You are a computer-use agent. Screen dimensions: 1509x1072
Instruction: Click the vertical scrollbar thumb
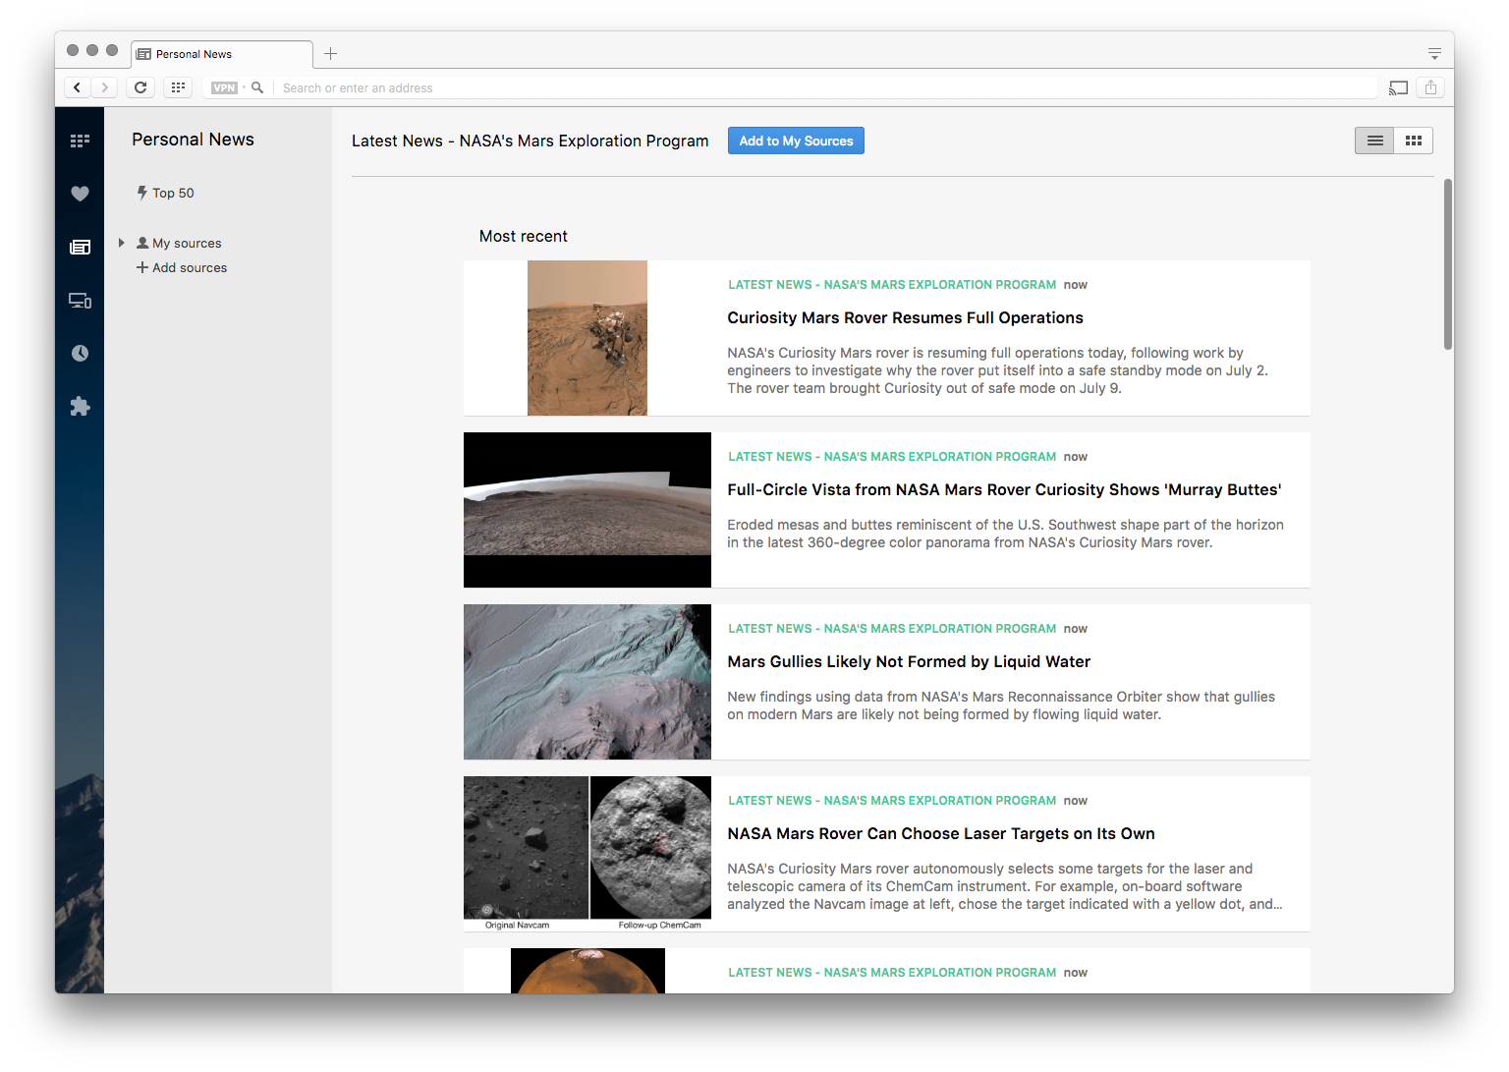(x=1447, y=263)
